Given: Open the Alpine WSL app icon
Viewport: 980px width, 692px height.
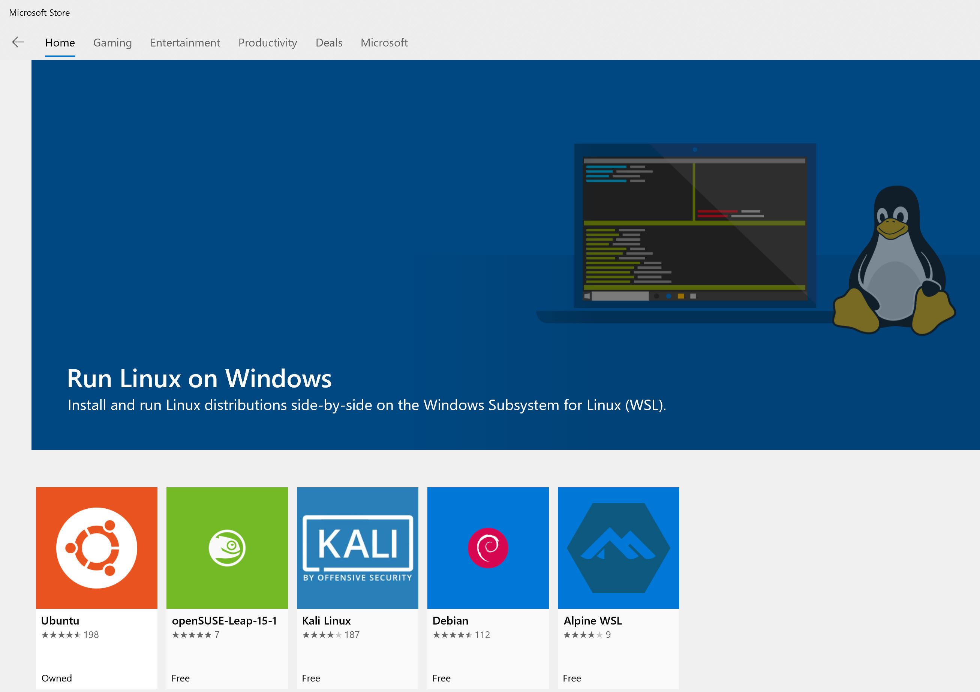Looking at the screenshot, I should click(618, 548).
